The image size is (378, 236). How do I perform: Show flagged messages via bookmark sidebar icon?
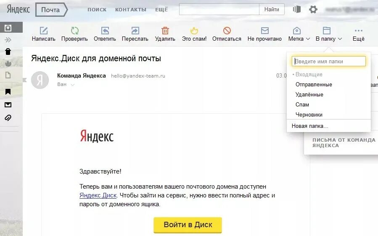(x=8, y=92)
